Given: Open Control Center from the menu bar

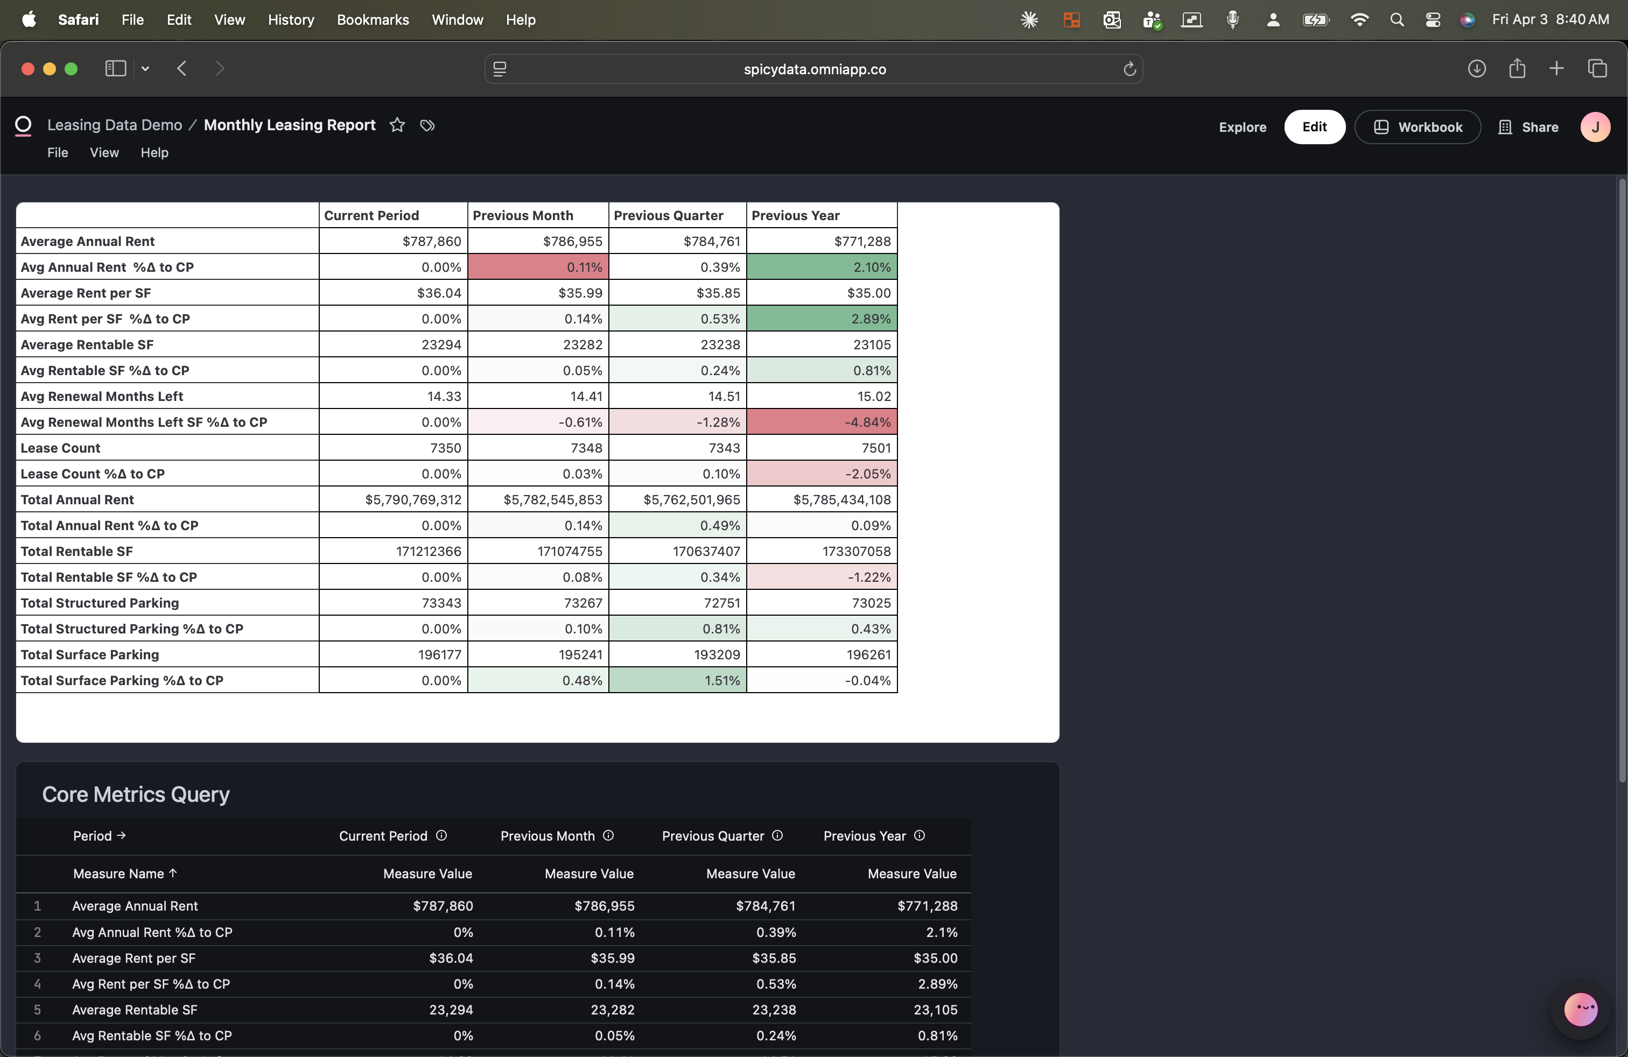Looking at the screenshot, I should coord(1433,20).
